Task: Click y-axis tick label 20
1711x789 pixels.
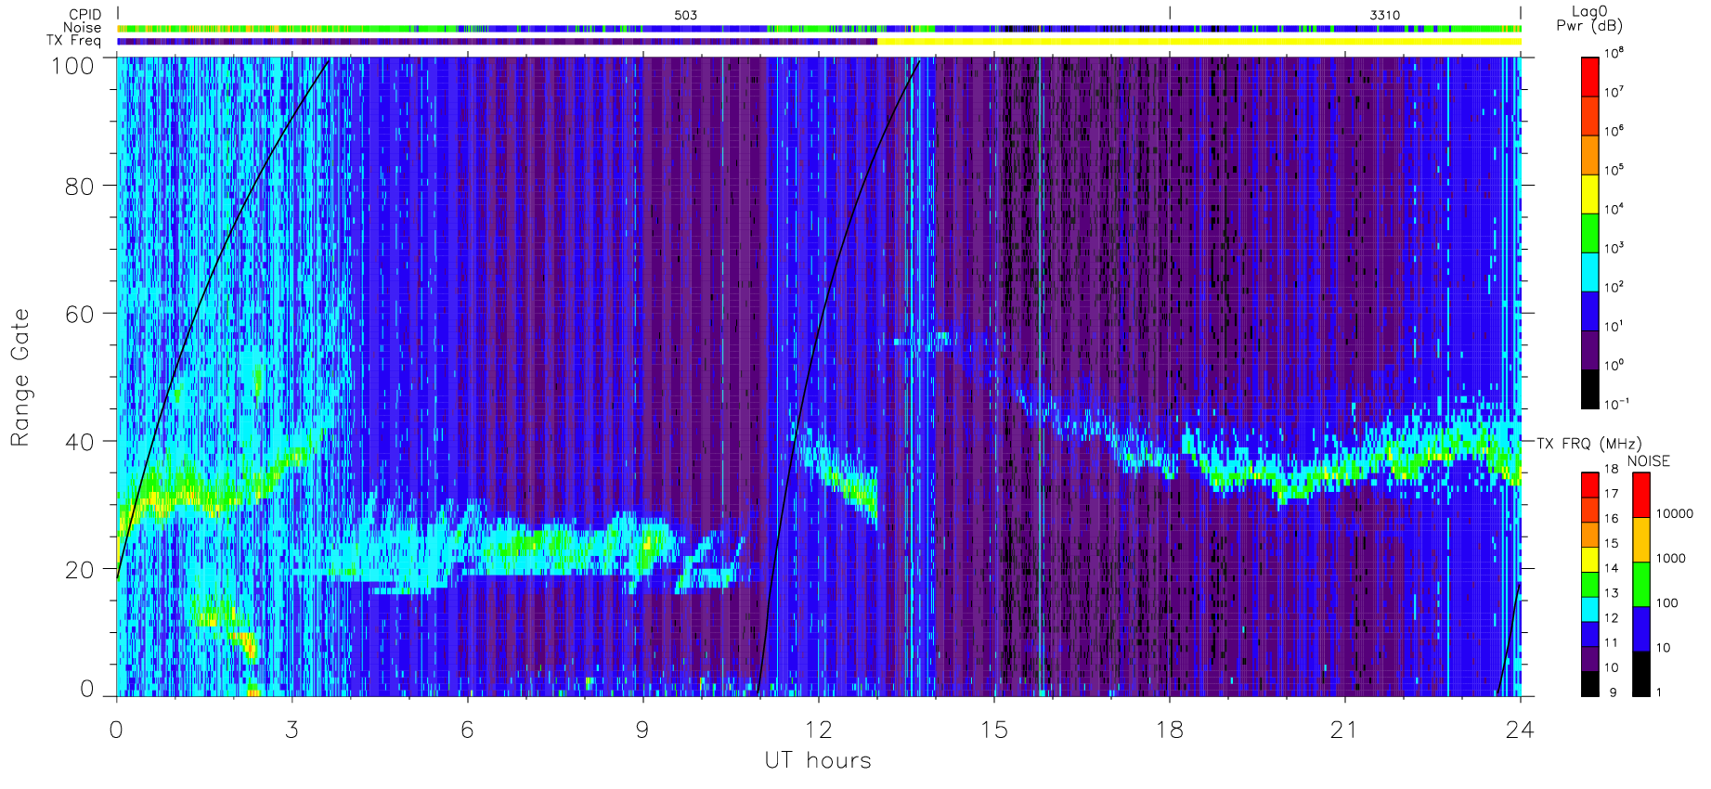Action: (79, 570)
